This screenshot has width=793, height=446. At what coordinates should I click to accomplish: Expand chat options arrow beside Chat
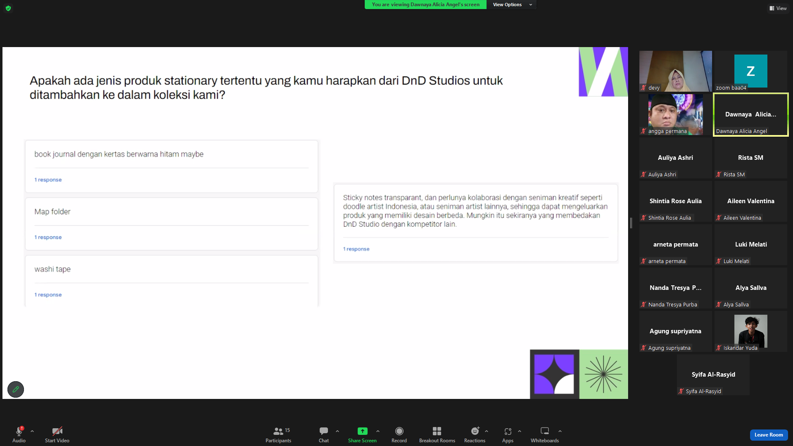tap(337, 431)
